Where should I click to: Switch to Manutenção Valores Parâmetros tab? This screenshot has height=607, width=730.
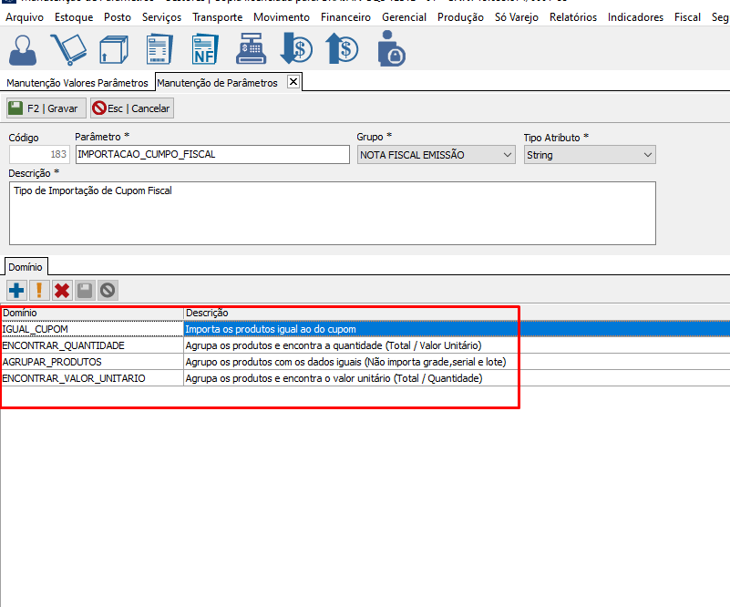point(77,83)
